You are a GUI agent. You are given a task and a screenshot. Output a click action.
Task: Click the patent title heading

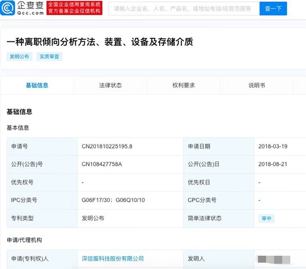click(x=99, y=42)
